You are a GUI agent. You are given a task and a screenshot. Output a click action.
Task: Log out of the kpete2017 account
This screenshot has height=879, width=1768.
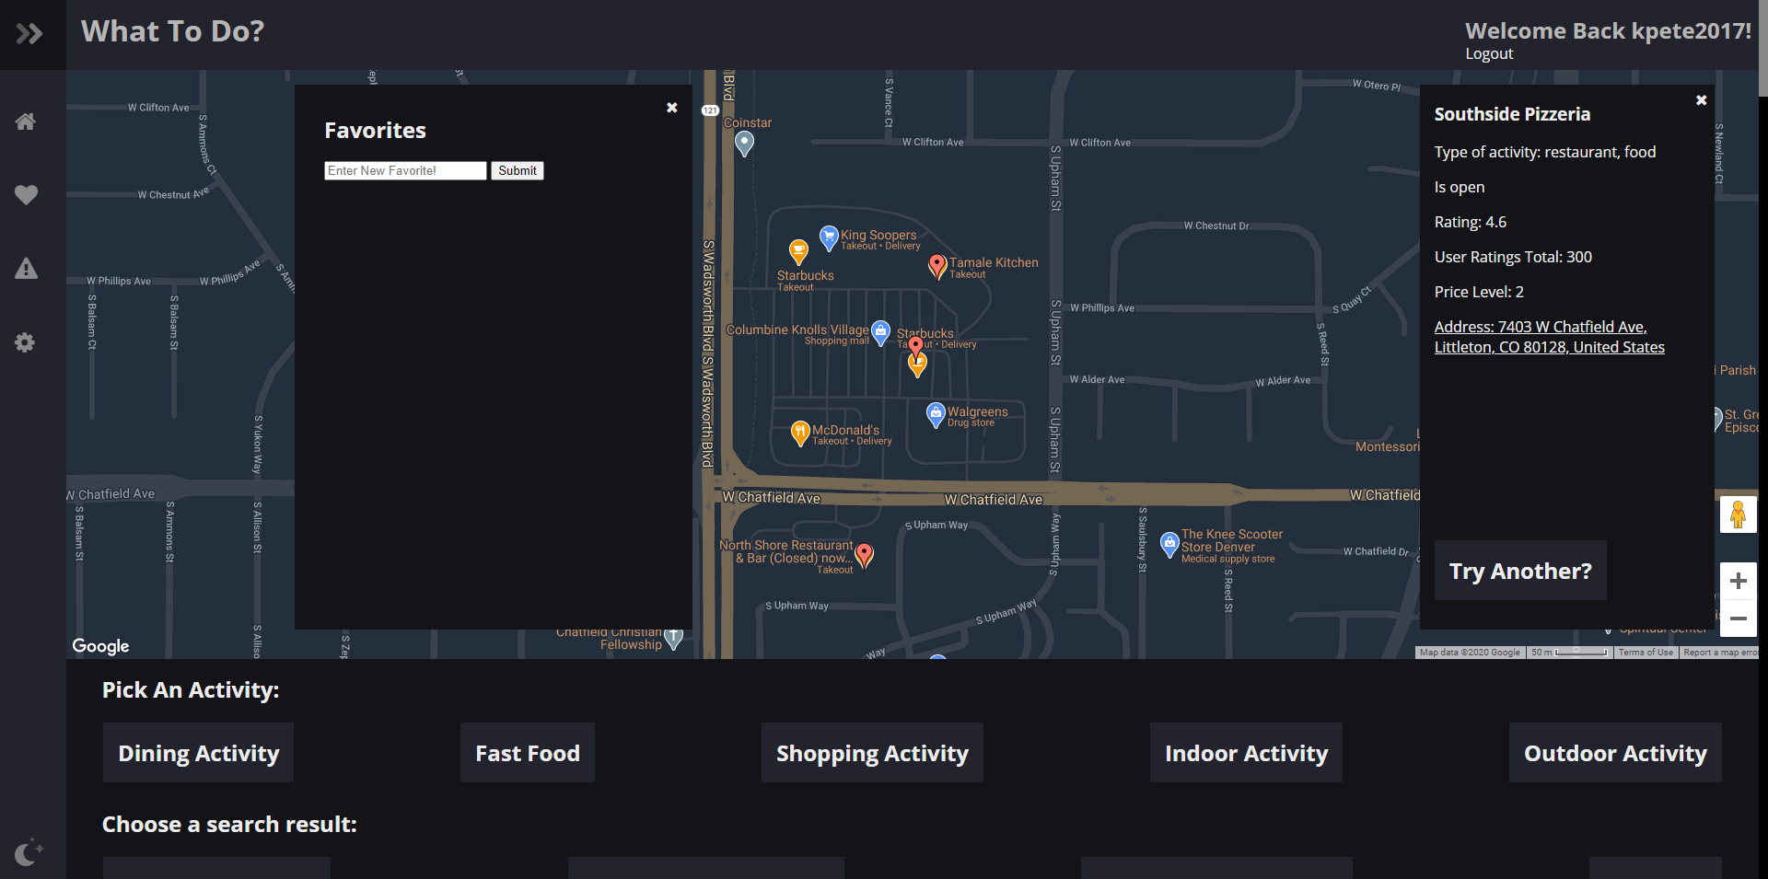click(1489, 53)
